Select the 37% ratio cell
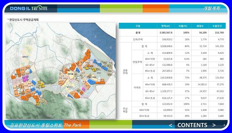Screen dimensions: 232x133 187,91
